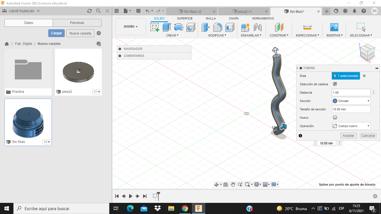The image size is (381, 214).
Task: Open version V1 dropdown on pieza2
Action: pos(97,92)
